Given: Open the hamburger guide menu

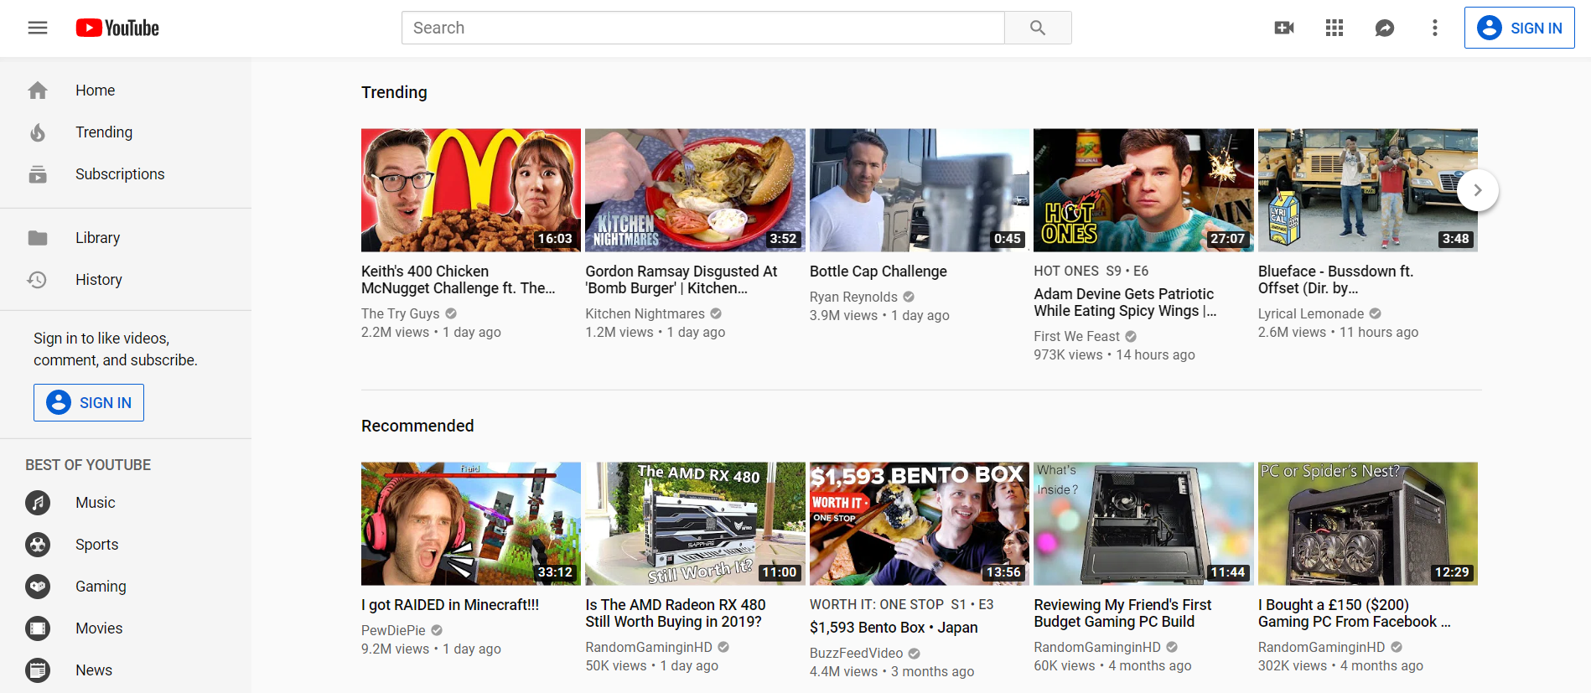Looking at the screenshot, I should coord(38,28).
